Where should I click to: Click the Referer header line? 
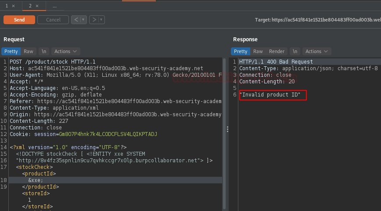[116, 101]
